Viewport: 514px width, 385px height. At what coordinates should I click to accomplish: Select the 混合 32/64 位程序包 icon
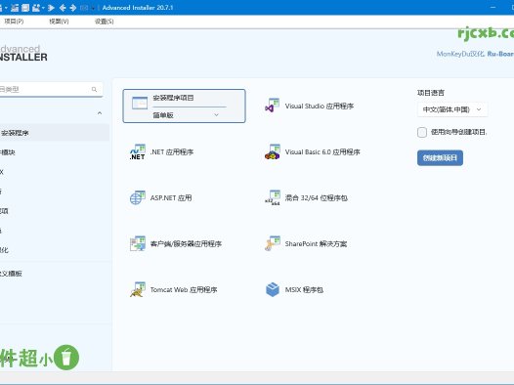(x=272, y=197)
